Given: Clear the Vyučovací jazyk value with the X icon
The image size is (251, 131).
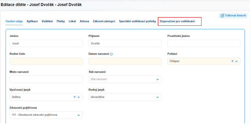Looking at the screenshot, I should (x=74, y=97).
